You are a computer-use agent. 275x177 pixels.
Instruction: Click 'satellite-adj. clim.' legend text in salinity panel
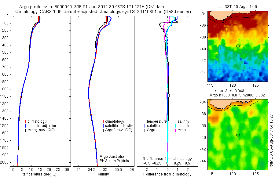coord(119,126)
